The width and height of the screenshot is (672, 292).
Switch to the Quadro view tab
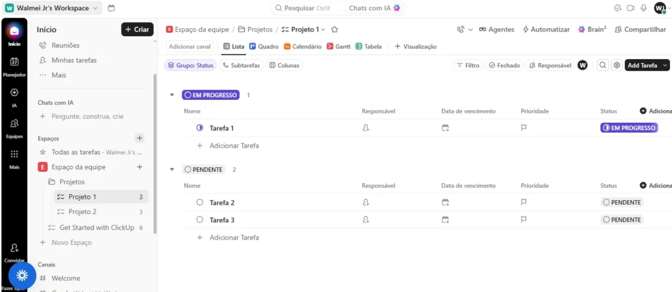(264, 47)
